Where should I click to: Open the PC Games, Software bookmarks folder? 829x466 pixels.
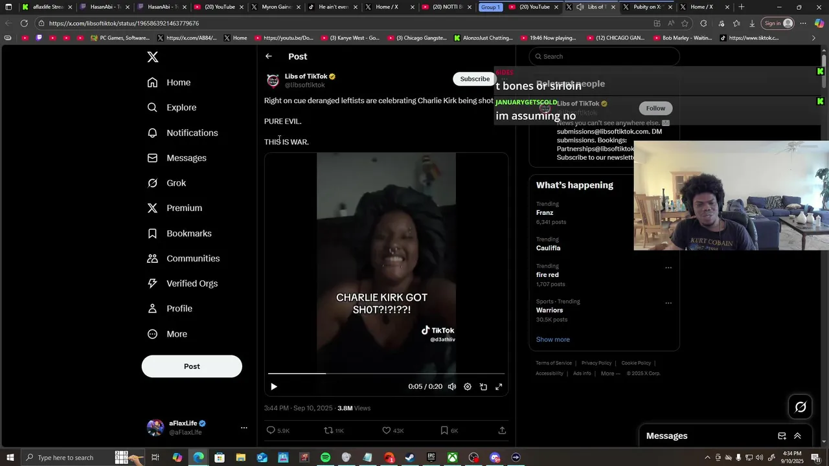[x=120, y=38]
